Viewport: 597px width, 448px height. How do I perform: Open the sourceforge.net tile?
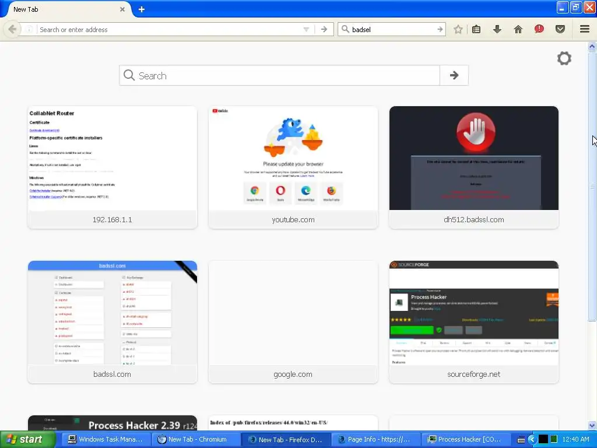(473, 322)
